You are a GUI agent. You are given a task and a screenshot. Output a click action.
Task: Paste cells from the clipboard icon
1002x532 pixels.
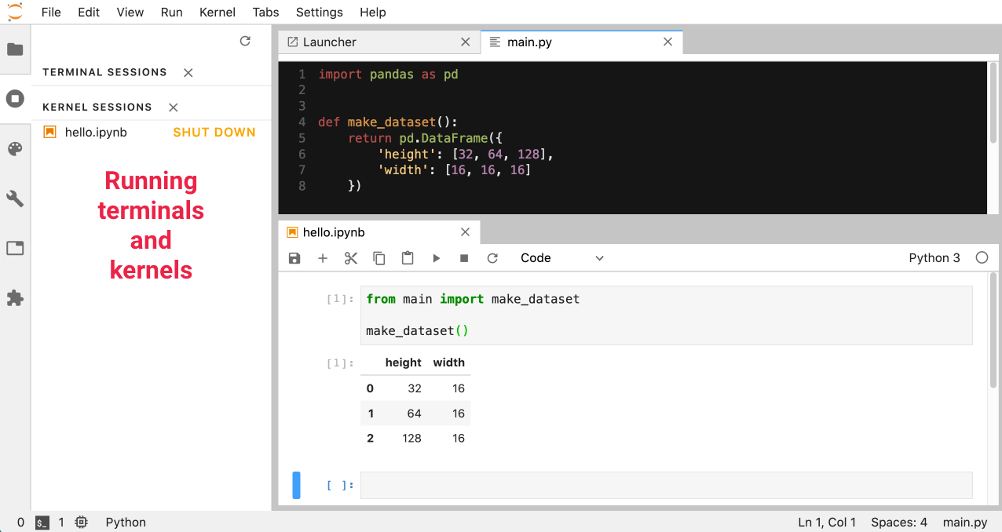pos(408,258)
